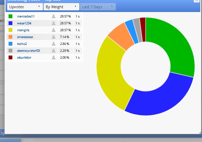This screenshot has height=142, width=202.
Task: Open the roengris account link
Action: [x=23, y=30]
